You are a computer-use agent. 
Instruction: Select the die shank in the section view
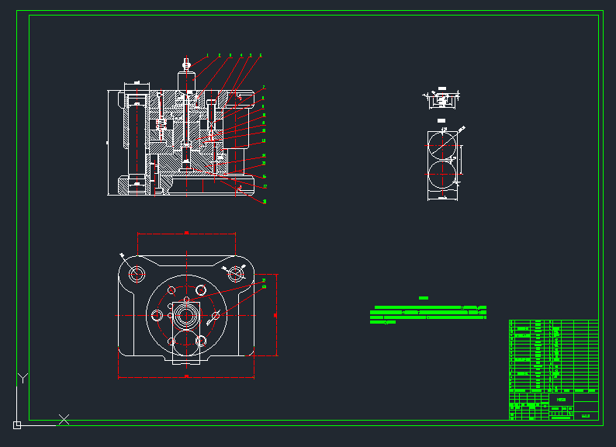pyautogui.click(x=186, y=81)
